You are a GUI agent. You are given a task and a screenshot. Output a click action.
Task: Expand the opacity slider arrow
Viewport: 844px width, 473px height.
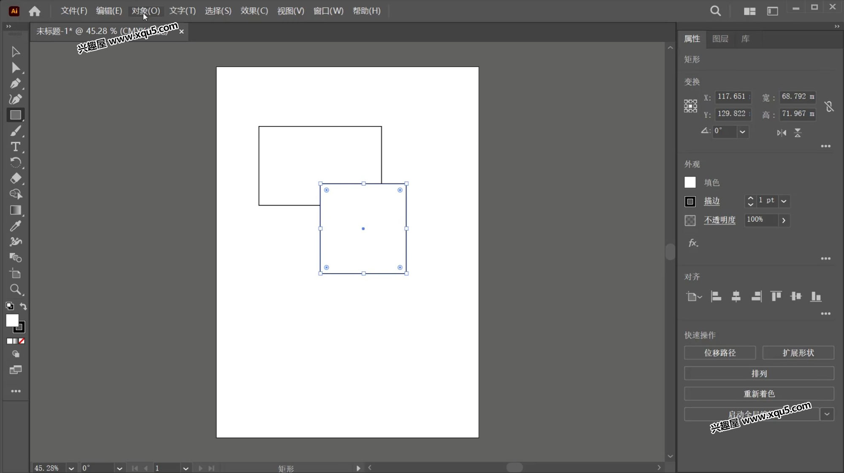point(784,220)
